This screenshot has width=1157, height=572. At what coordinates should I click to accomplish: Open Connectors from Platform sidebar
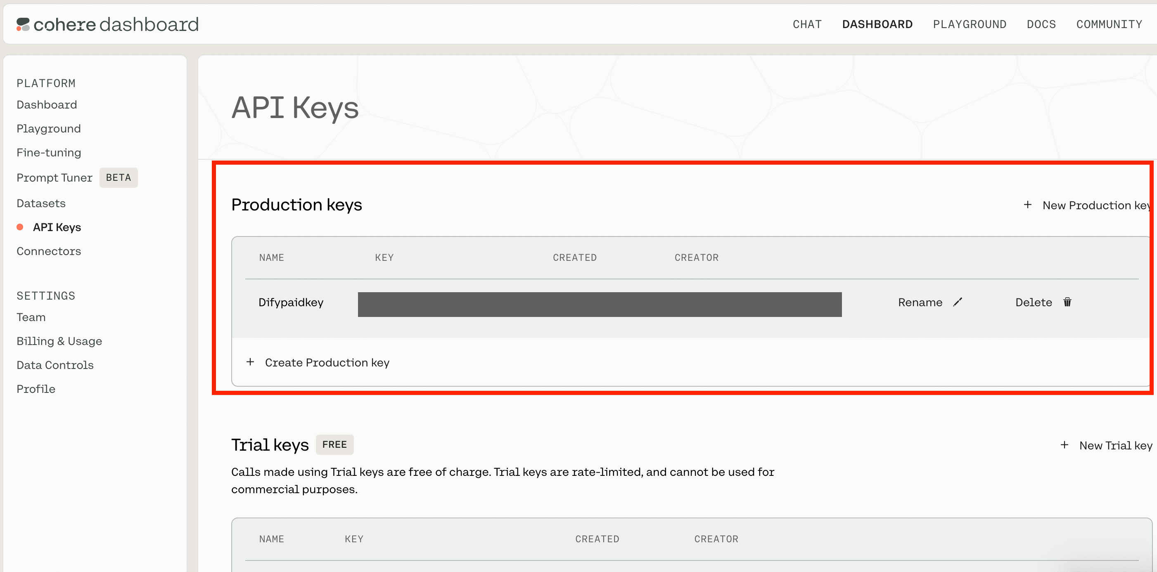click(x=48, y=251)
